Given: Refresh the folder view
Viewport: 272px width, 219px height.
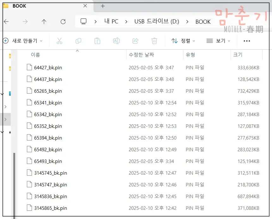Looking at the screenshot, I should coord(63,22).
